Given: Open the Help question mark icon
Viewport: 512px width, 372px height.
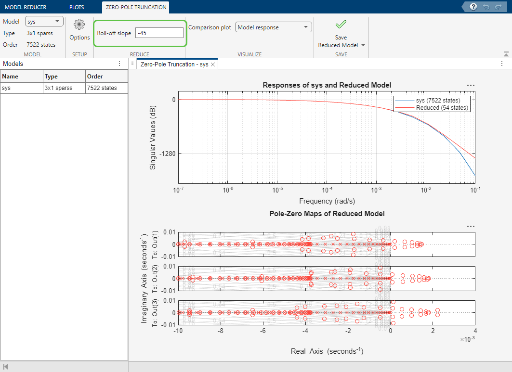Looking at the screenshot, I should point(473,7).
